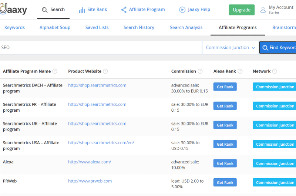Click help icon beside Commission header
Image resolution: width=296 pixels, height=196 pixels.
coord(200,71)
